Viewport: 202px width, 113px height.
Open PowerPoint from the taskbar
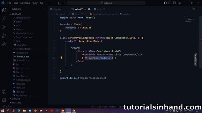point(62,110)
